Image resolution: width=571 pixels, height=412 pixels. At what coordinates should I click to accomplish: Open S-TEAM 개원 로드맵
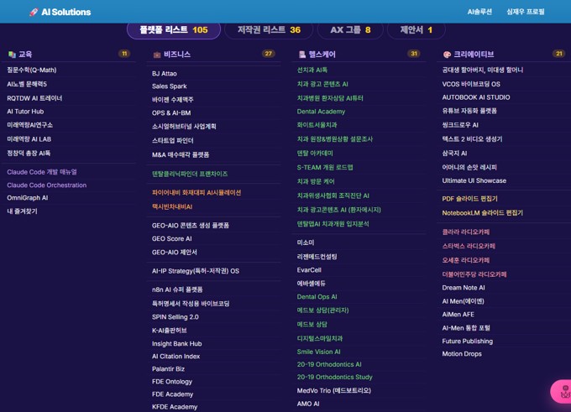coord(325,168)
